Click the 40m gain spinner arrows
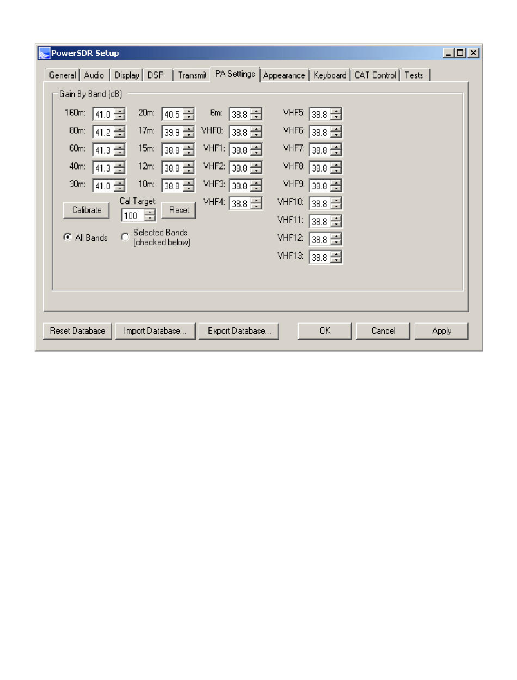 (120, 168)
